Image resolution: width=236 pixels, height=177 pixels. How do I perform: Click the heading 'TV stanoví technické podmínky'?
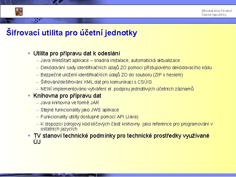tap(121, 139)
